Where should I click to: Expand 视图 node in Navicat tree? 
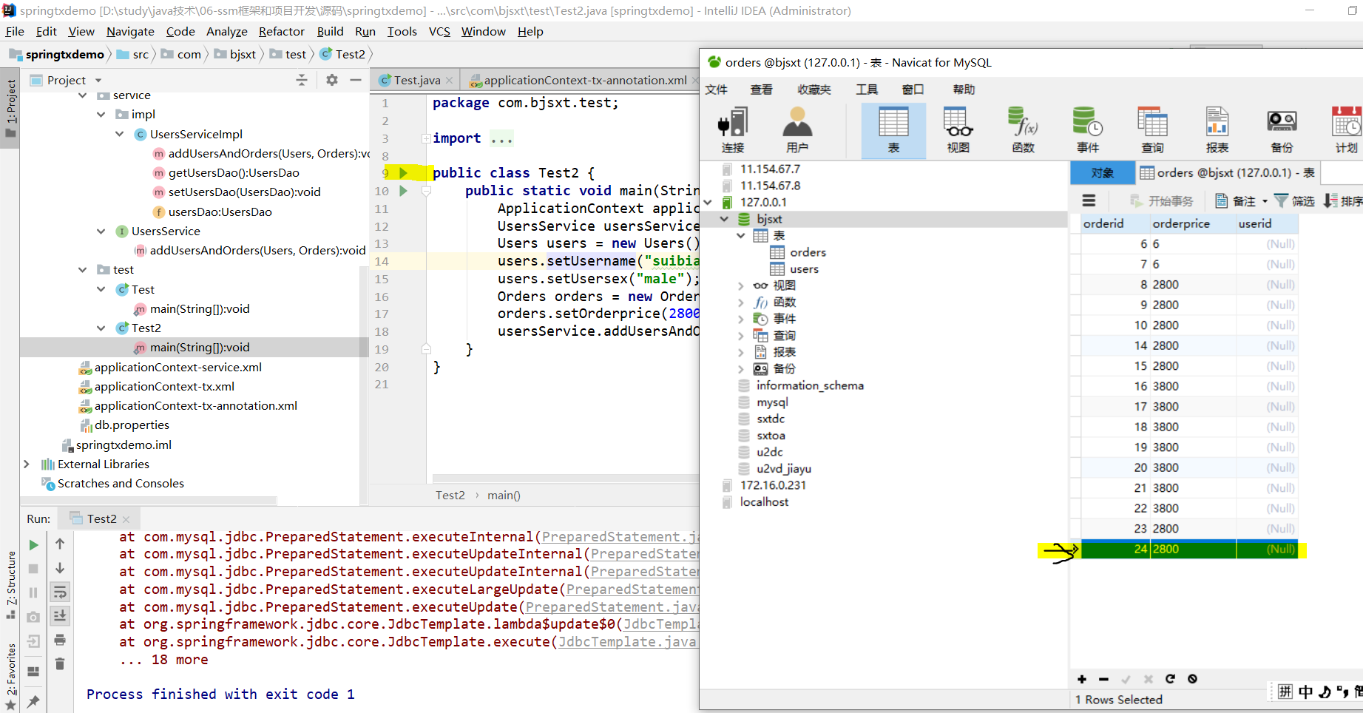(x=741, y=285)
